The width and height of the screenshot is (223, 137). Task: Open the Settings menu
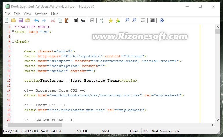(41, 14)
